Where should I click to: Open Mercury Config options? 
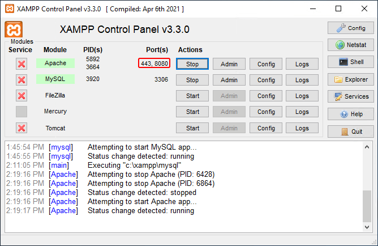(x=266, y=112)
